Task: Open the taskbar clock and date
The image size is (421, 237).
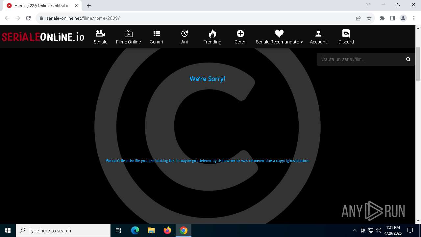Action: click(393, 230)
